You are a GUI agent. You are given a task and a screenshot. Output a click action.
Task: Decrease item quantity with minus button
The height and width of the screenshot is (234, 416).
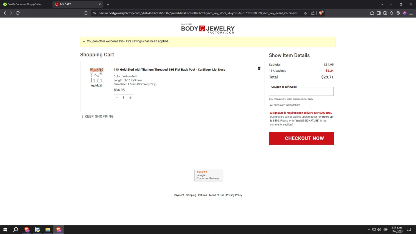117,98
